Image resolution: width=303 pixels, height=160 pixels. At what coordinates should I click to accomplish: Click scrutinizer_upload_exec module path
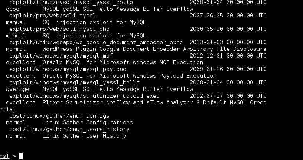[x=84, y=96]
